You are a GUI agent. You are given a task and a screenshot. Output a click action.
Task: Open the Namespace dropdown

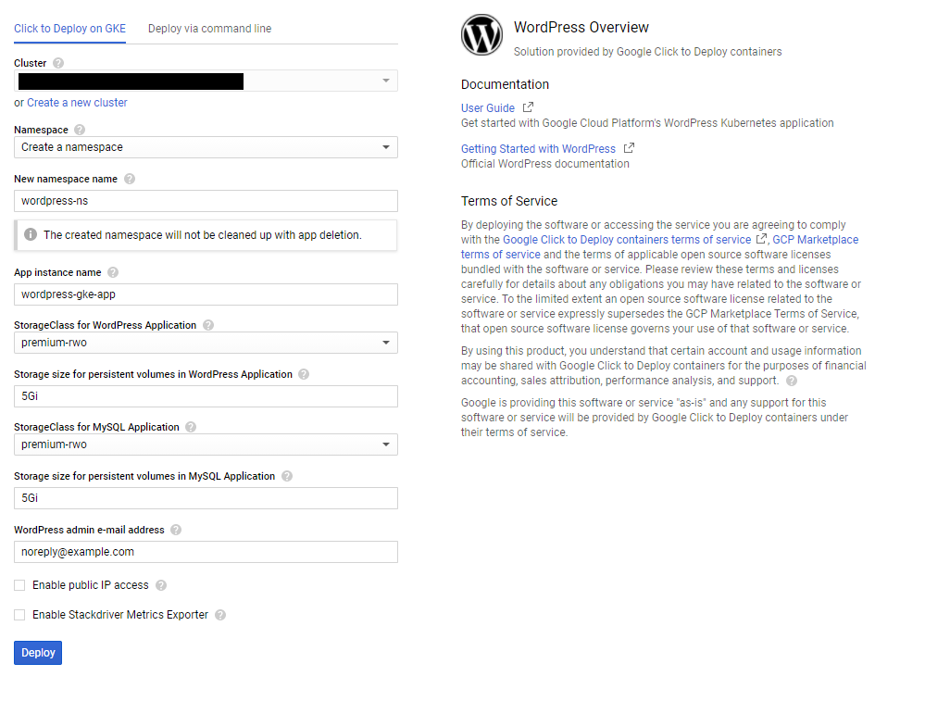pos(384,146)
